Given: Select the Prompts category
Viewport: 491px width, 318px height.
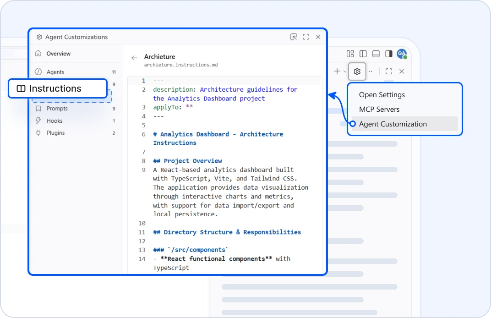Looking at the screenshot, I should [75, 109].
